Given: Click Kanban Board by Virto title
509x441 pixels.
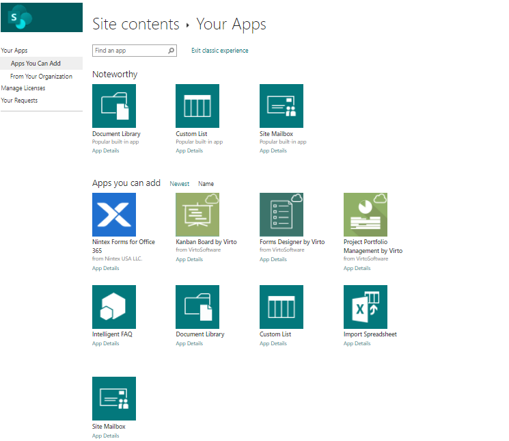Looking at the screenshot, I should tap(206, 242).
